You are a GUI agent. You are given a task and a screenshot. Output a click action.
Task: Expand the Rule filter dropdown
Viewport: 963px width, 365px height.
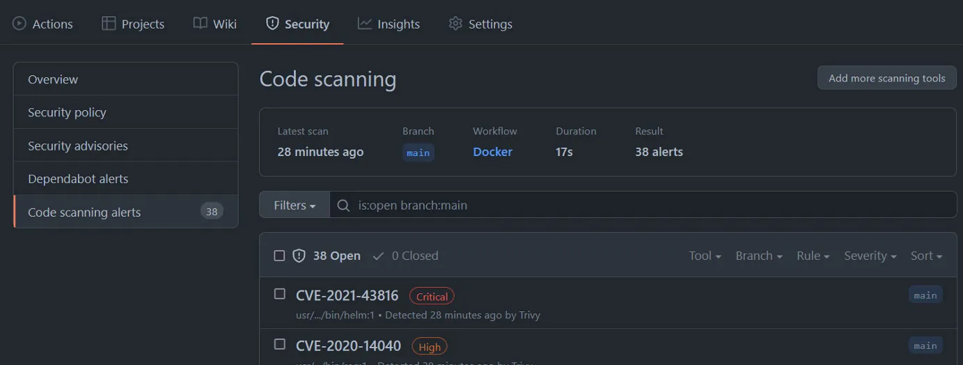pos(813,256)
